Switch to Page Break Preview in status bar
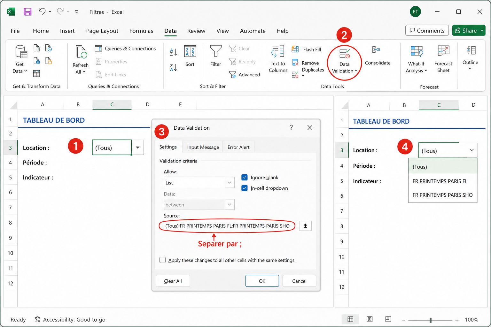 (x=388, y=319)
